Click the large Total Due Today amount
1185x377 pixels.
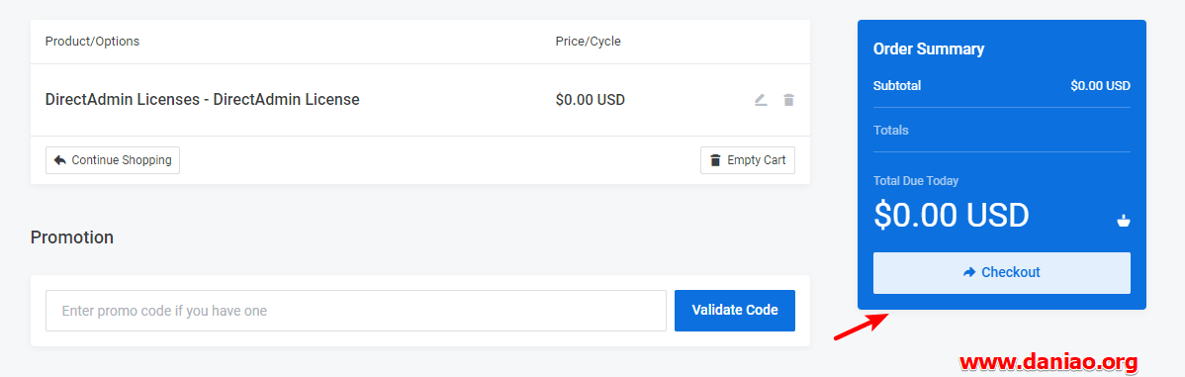coord(952,216)
